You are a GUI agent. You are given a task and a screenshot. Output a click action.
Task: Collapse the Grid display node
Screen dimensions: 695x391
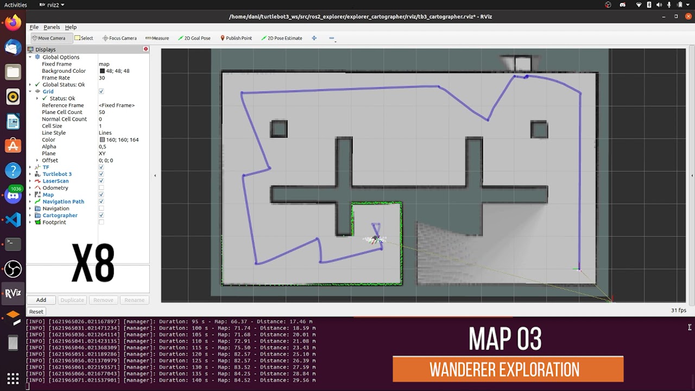point(30,91)
